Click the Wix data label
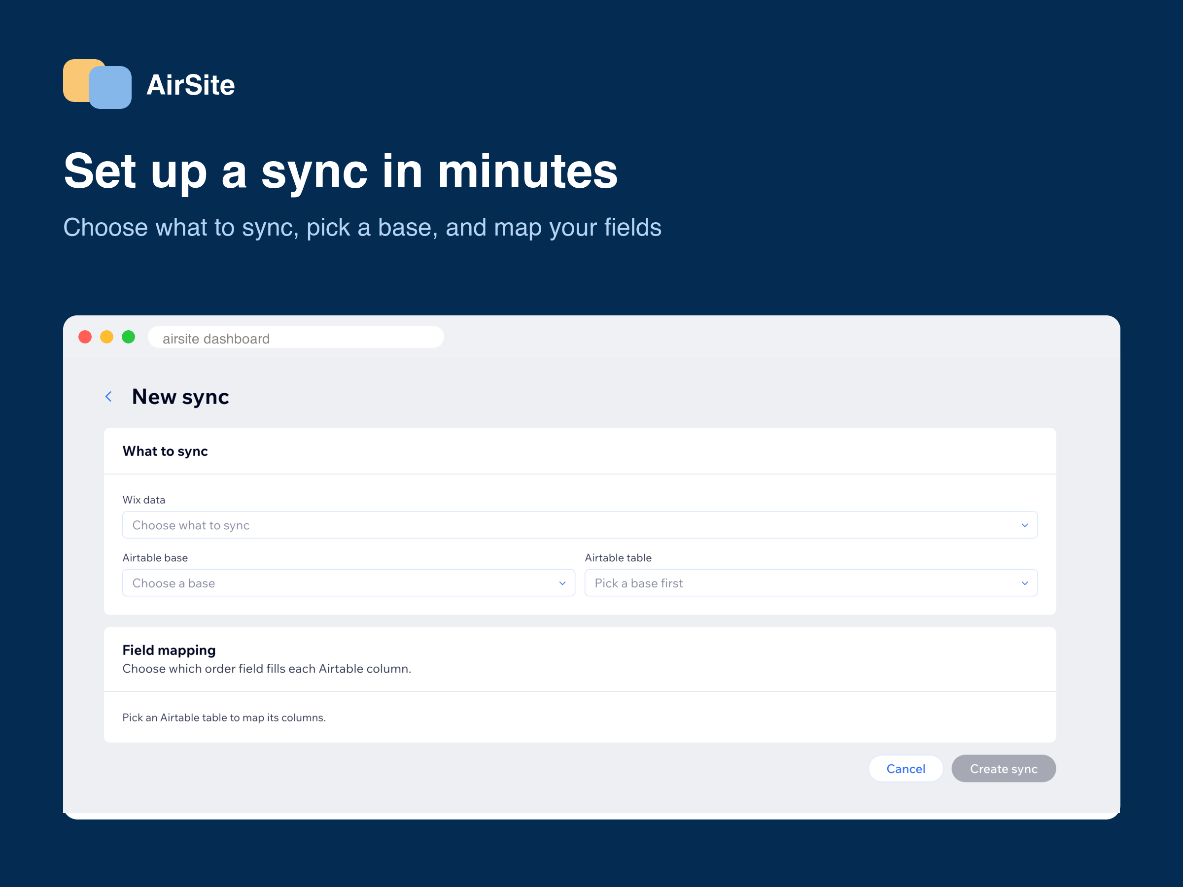Screen dimensions: 1183x887 click(x=144, y=499)
